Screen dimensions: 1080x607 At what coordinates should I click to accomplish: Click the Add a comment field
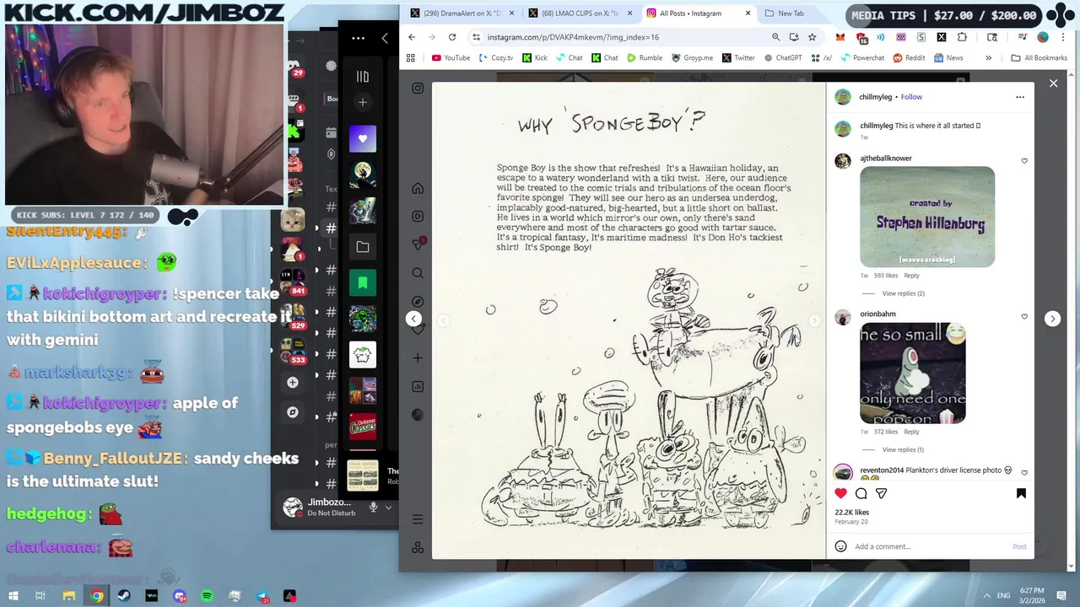point(928,546)
